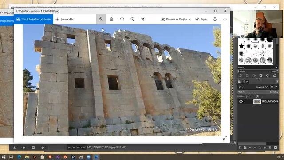284x160 pixels.
Task: Open the three-dot more options menu
Action: point(225,19)
